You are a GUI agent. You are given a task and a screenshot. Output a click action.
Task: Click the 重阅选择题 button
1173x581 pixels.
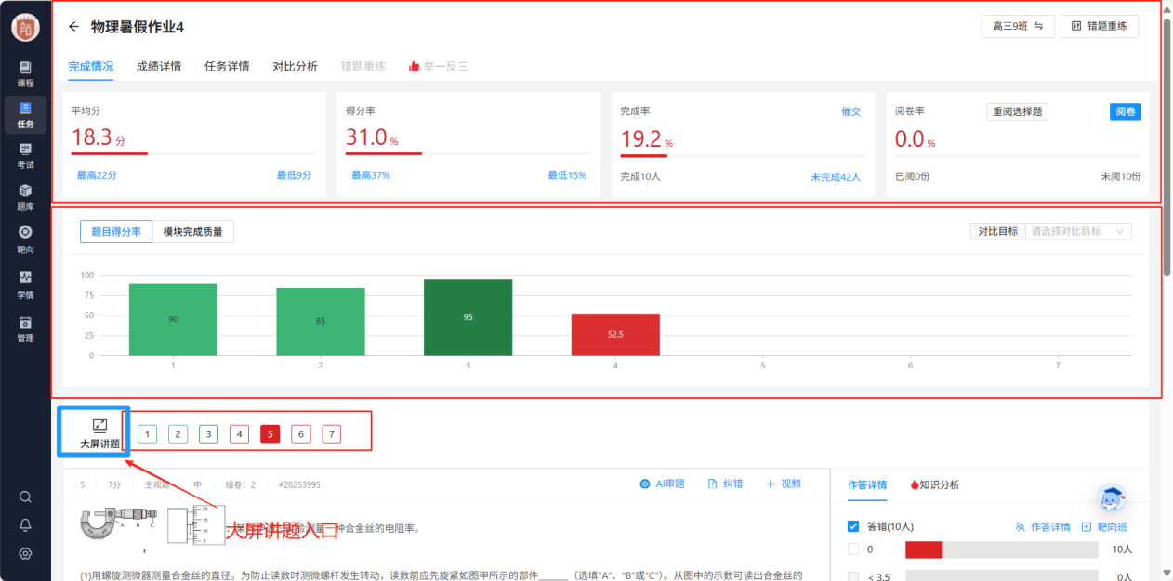(1017, 111)
